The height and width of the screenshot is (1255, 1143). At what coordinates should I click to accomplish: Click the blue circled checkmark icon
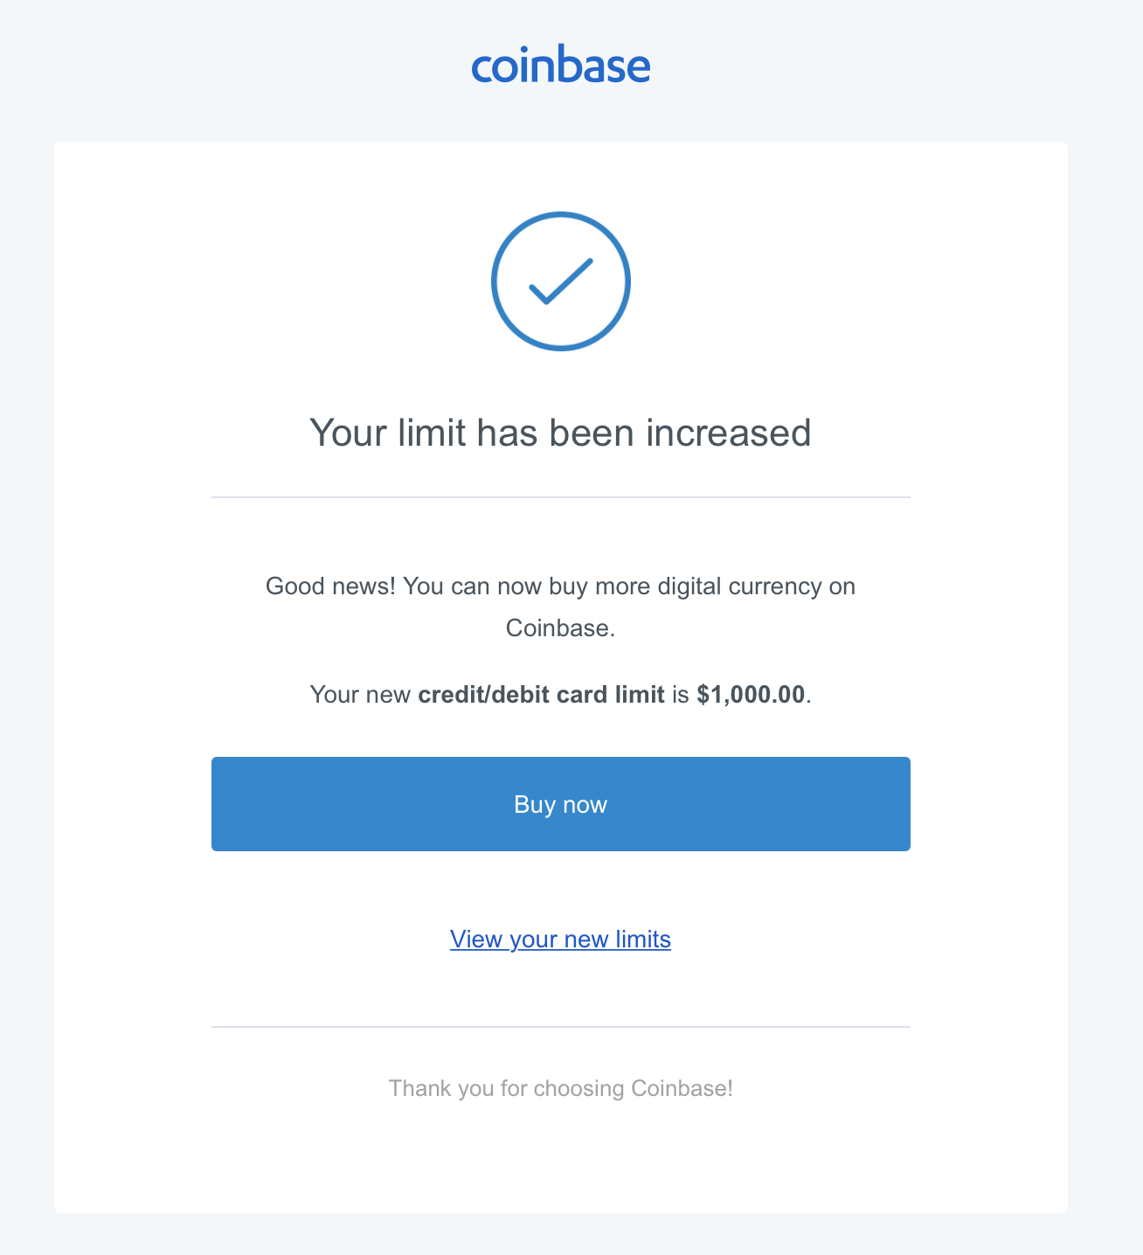560,281
